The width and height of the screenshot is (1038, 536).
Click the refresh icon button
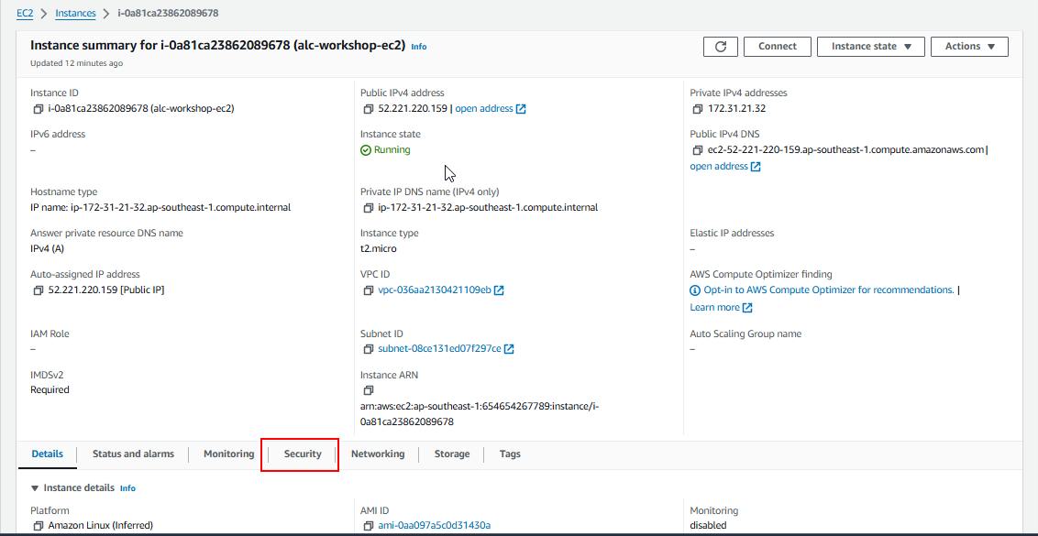[x=720, y=47]
